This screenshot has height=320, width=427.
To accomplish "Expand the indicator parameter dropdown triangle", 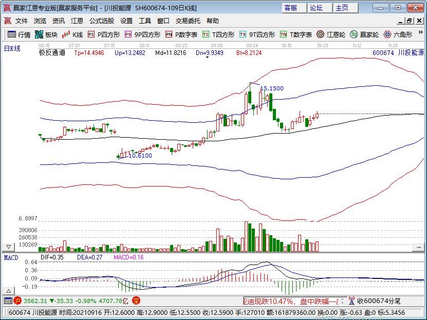I will click(x=207, y=57).
